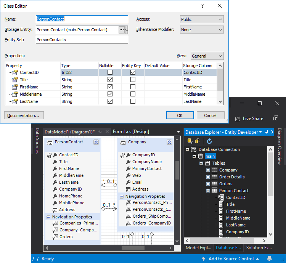Click the ellipsis browse button beside Storage Entity

(x=122, y=30)
